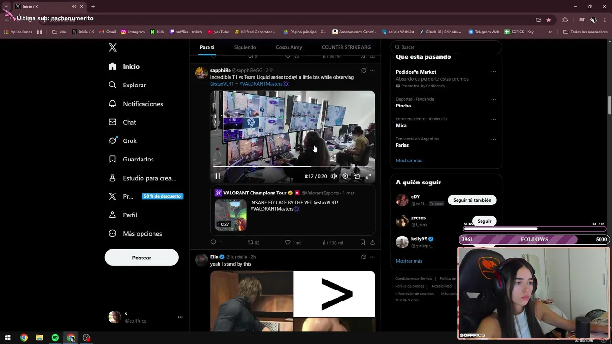Open options for Pincha trend
Screen dimensions: 612x344
[x=493, y=100]
